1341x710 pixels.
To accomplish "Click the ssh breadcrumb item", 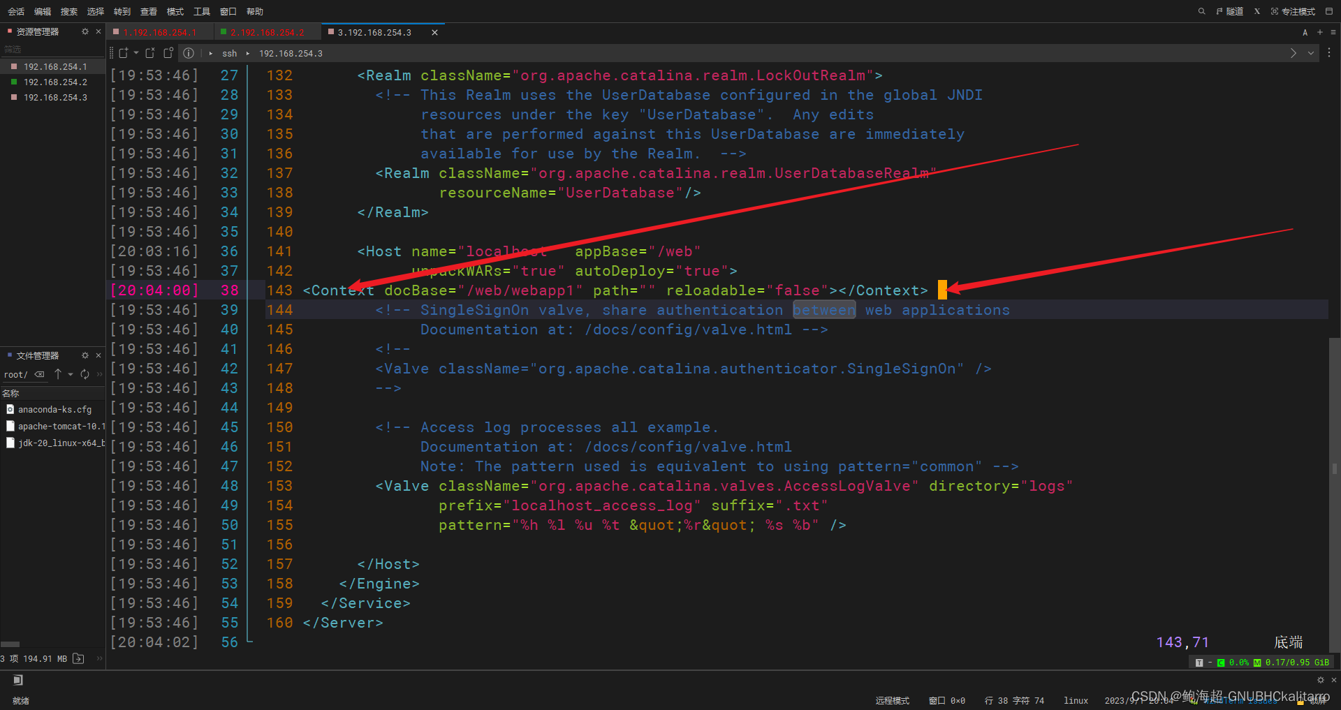I will [x=230, y=54].
